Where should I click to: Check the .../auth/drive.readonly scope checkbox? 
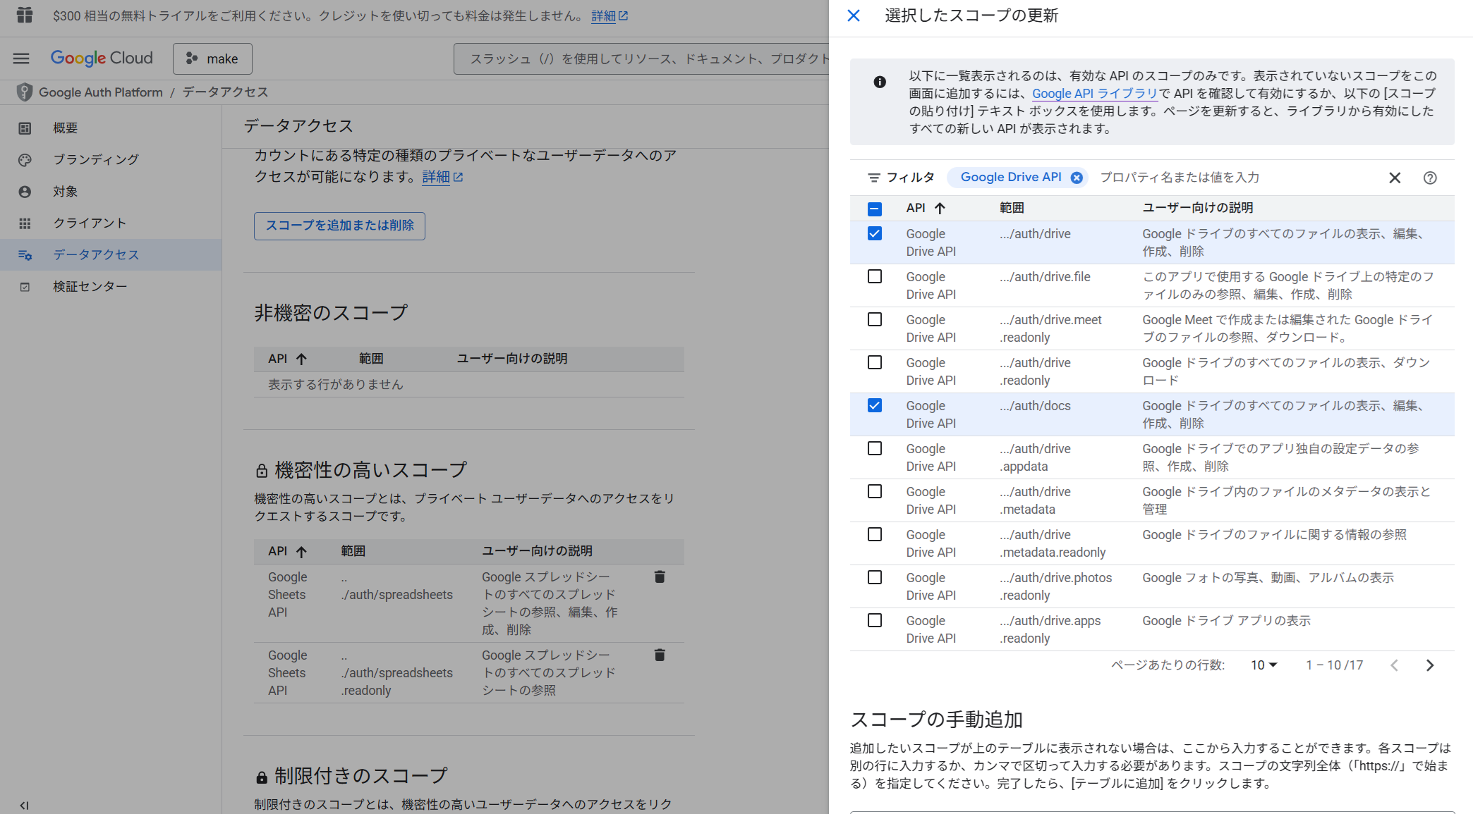click(x=874, y=362)
